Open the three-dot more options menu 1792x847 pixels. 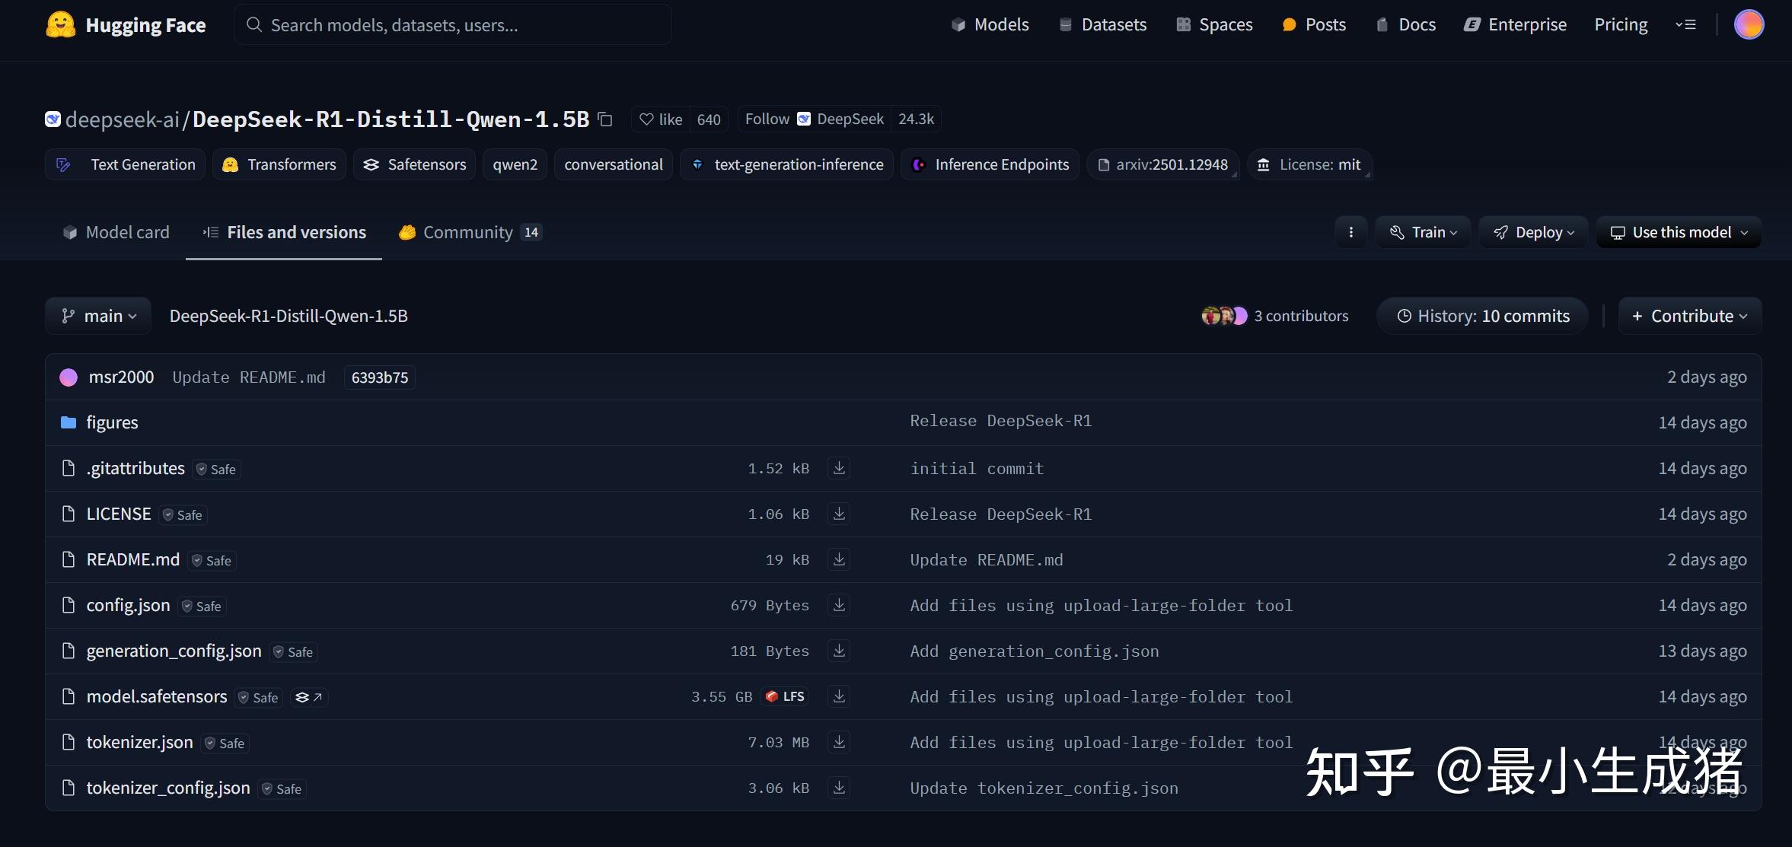pyautogui.click(x=1350, y=232)
